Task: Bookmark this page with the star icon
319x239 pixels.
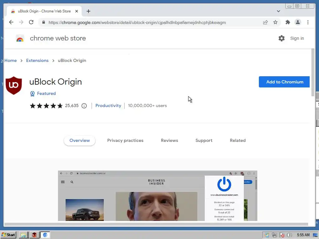Action: (275, 22)
